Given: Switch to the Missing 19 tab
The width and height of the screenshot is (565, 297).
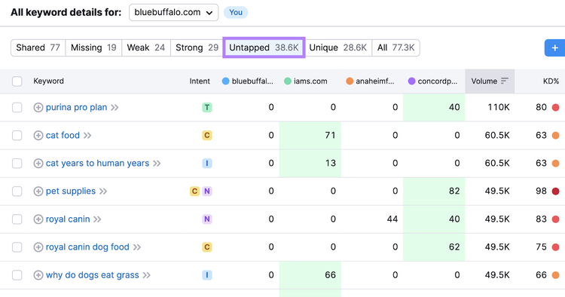Looking at the screenshot, I should coord(93,47).
